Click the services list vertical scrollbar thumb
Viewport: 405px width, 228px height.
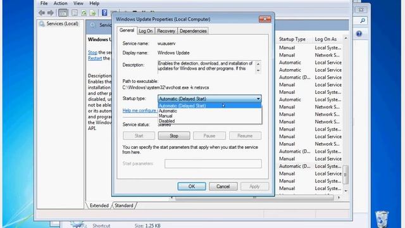346,175
